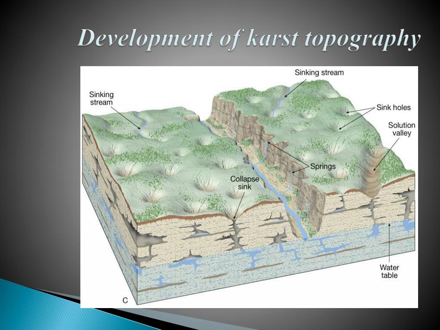The height and width of the screenshot is (330, 440).
Task: Click the 'Collapse sink' label
Action: pyautogui.click(x=244, y=183)
